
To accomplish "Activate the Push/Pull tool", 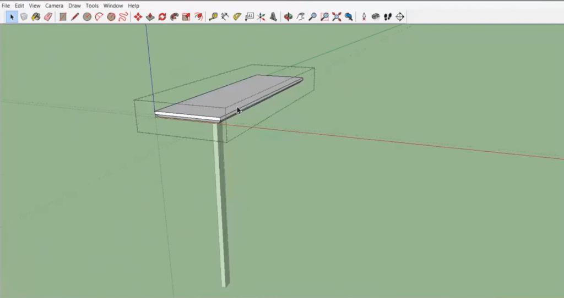I will [150, 17].
